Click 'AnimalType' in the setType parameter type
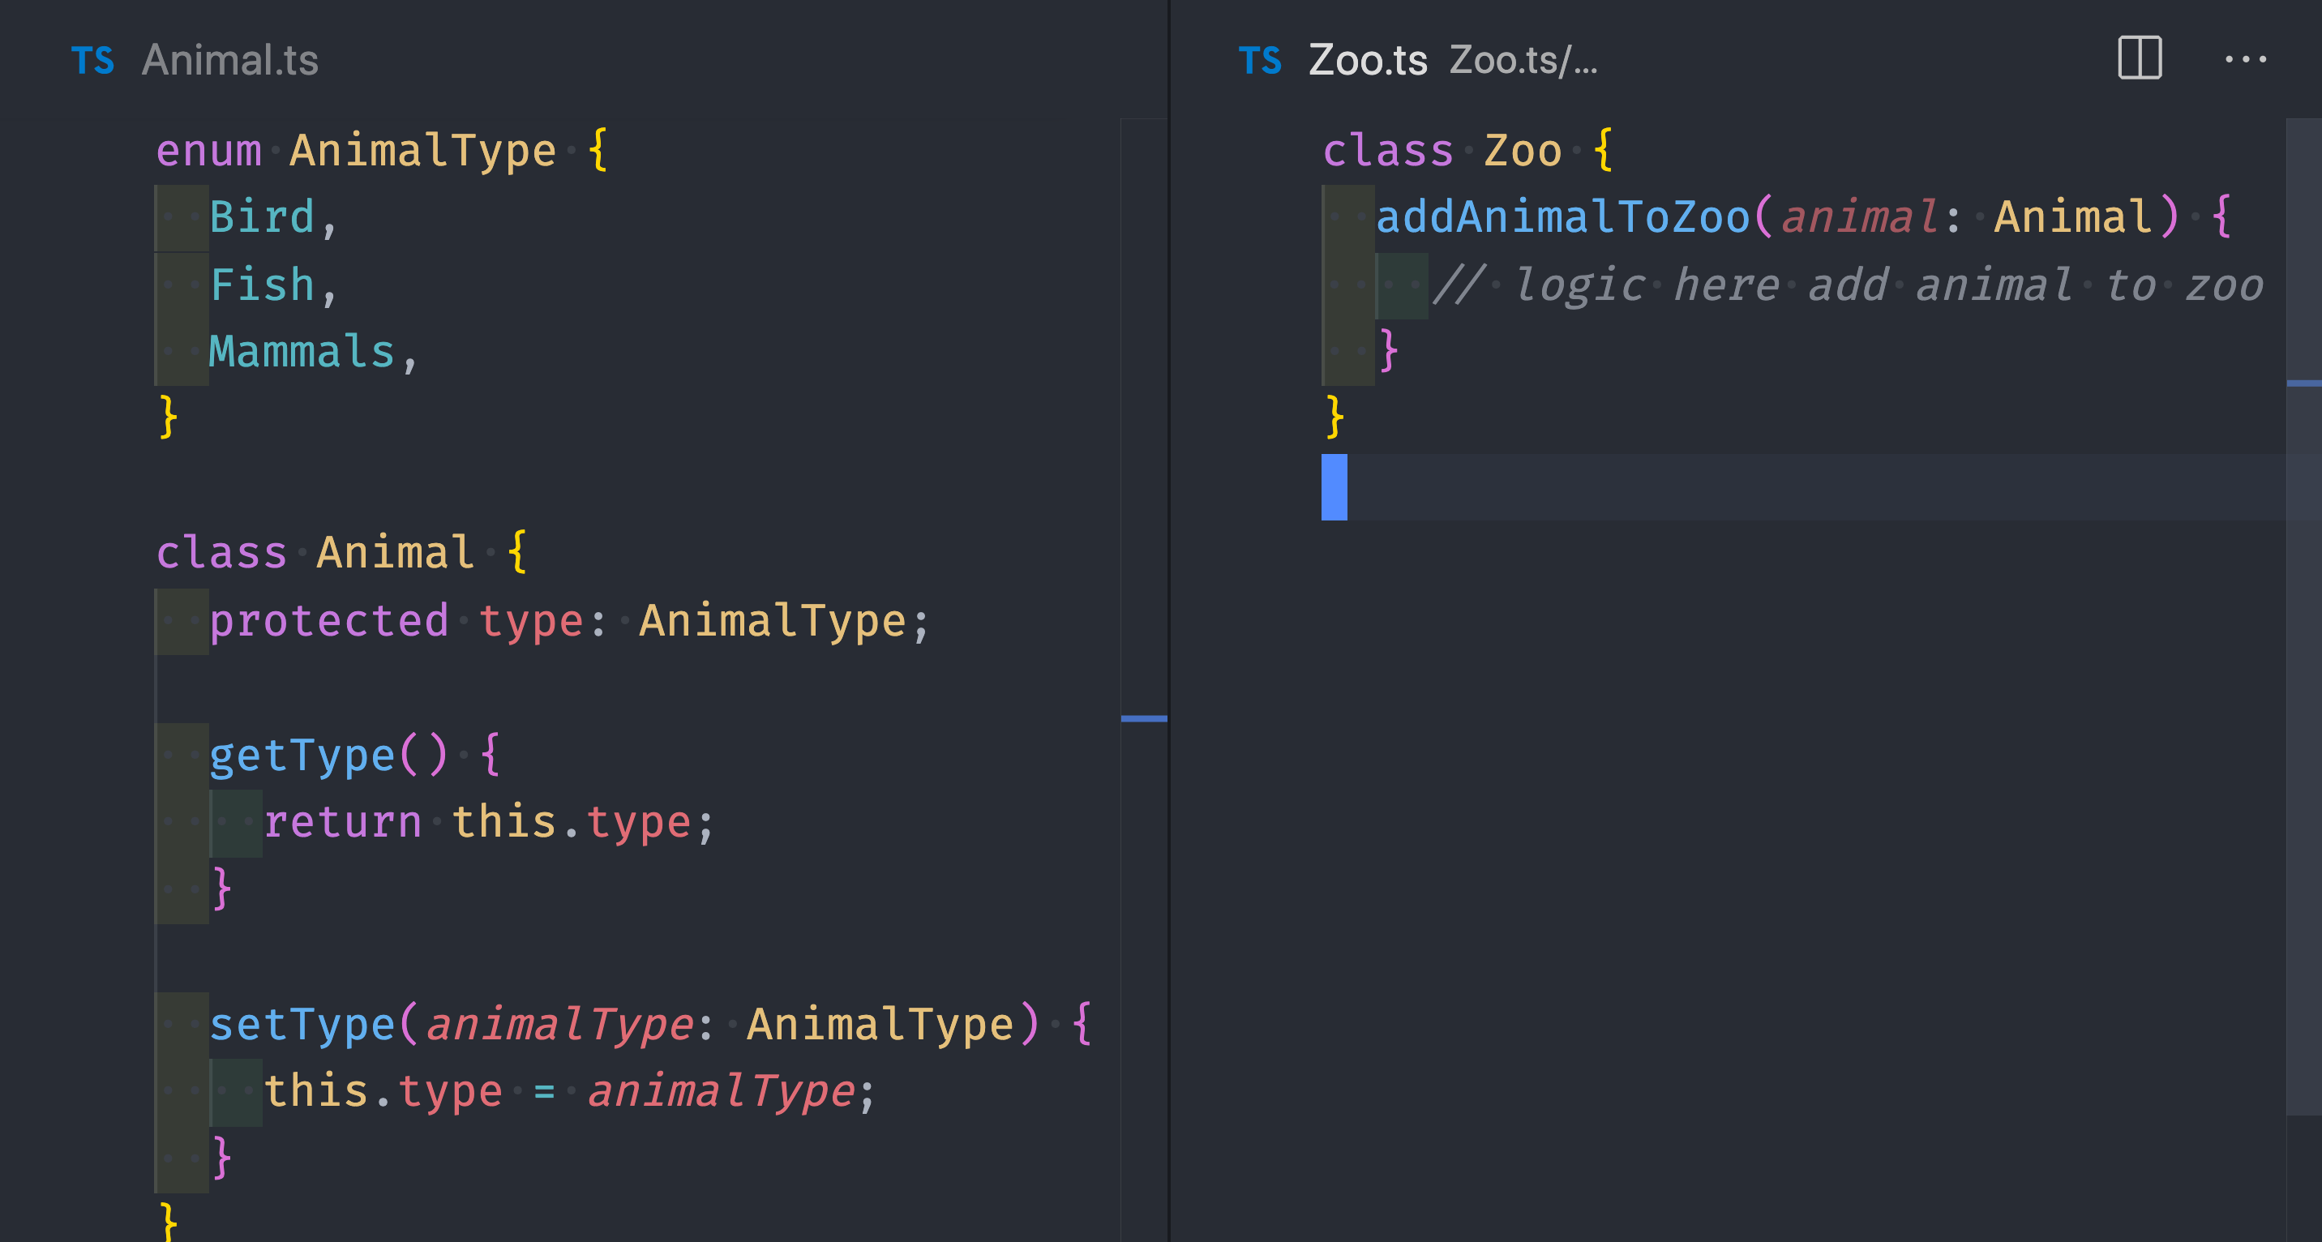 (880, 1025)
